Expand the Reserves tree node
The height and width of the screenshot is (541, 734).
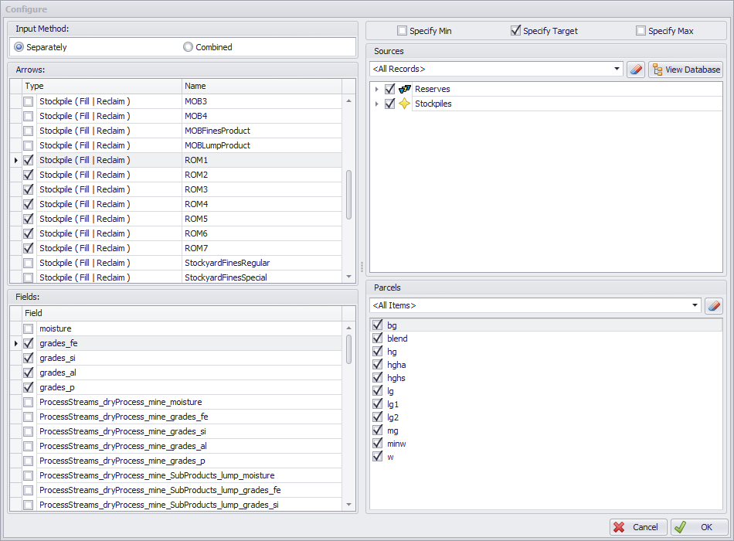tap(376, 90)
